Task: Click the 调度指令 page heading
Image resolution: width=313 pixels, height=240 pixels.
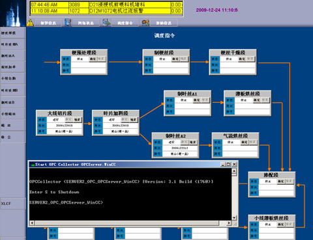Action: pyautogui.click(x=164, y=36)
